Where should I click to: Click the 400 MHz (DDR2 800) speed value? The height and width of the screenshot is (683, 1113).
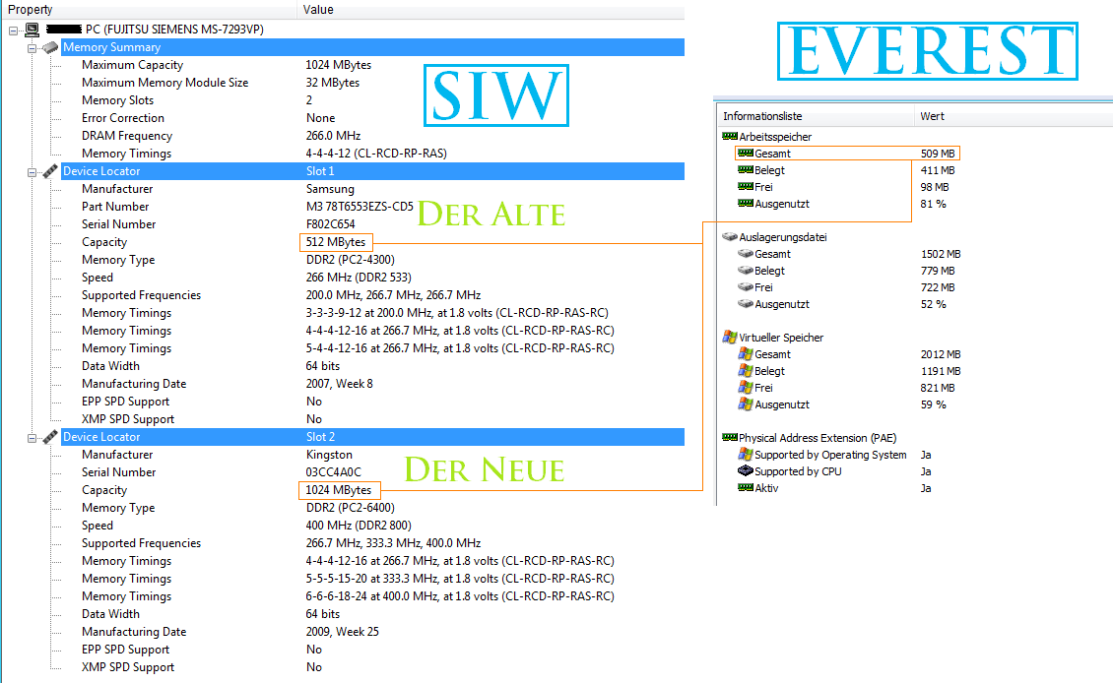pyautogui.click(x=359, y=526)
